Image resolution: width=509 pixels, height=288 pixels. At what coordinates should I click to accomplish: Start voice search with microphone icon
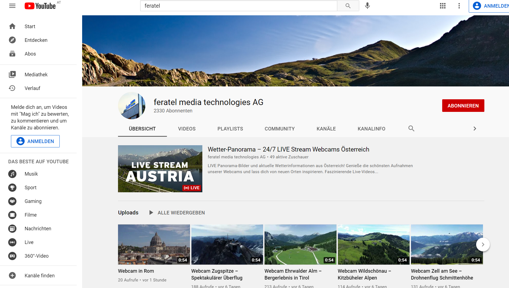click(367, 6)
